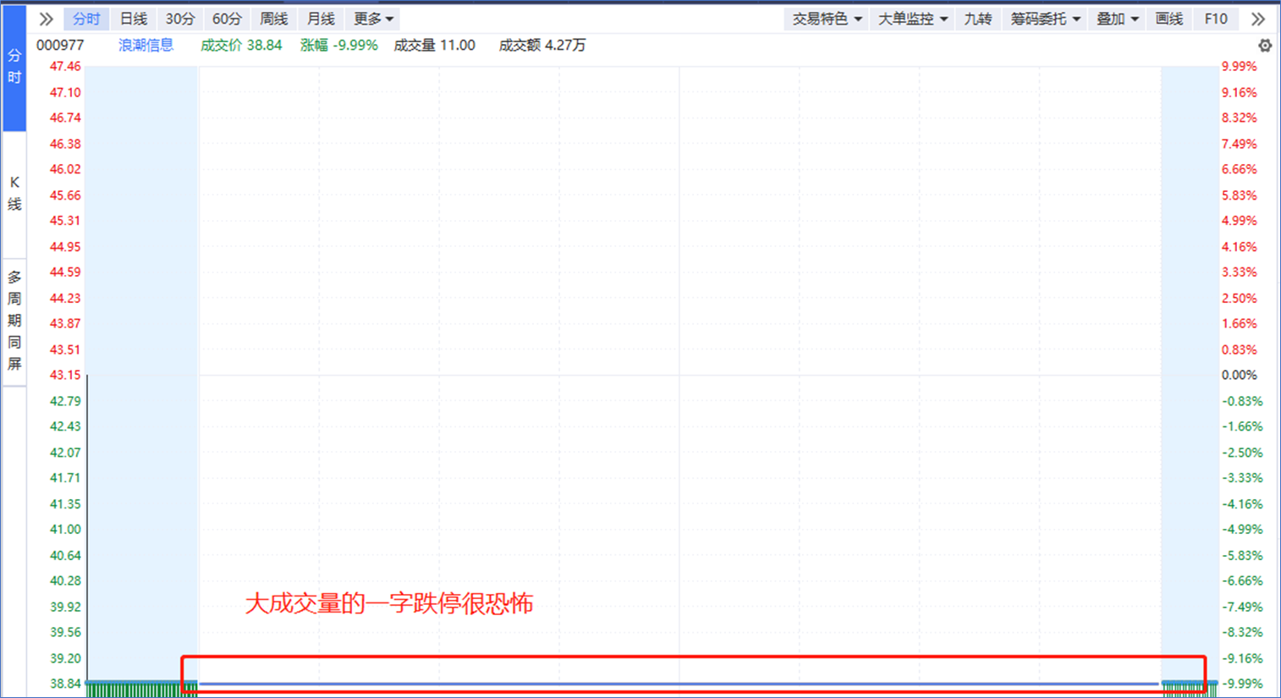Open the 周线 weekly chart
Screen dimensions: 1281x698
[273, 19]
